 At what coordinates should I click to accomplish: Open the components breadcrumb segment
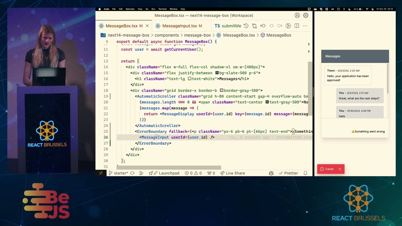tap(166, 35)
